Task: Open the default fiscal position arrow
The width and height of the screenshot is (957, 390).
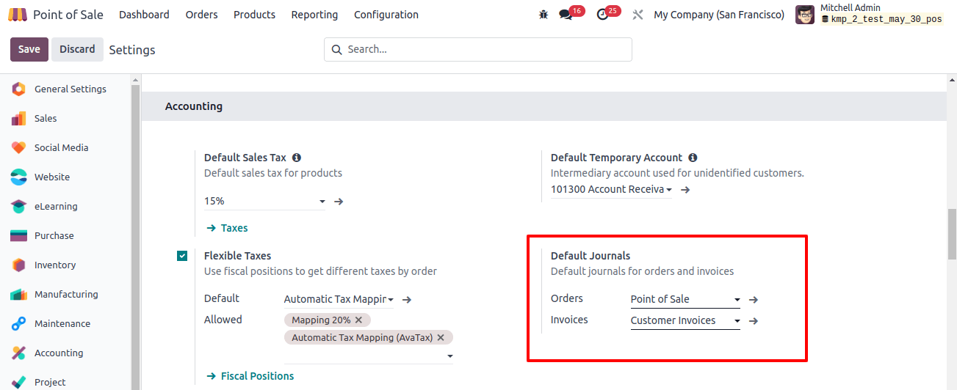Action: [x=407, y=299]
